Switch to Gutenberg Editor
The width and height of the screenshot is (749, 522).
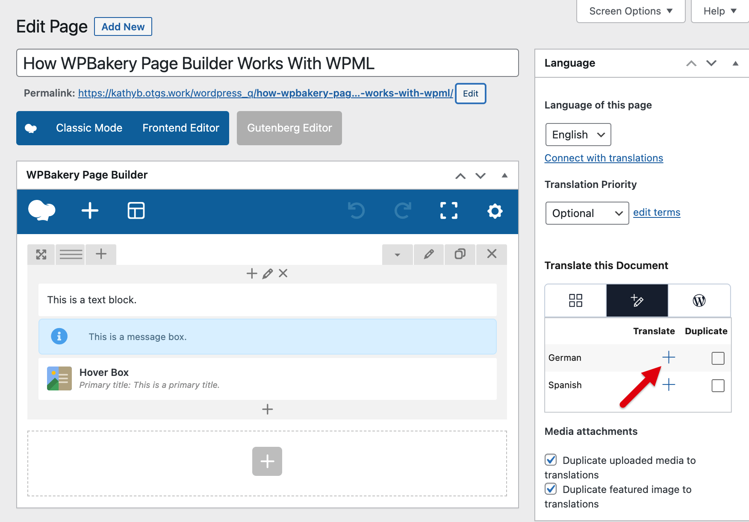click(x=289, y=128)
